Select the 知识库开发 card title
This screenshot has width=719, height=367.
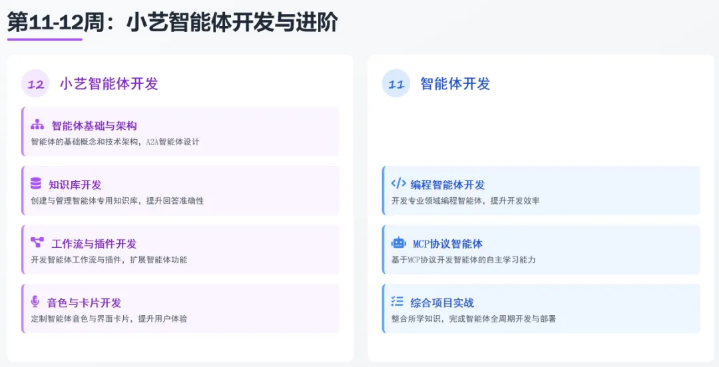click(x=75, y=185)
